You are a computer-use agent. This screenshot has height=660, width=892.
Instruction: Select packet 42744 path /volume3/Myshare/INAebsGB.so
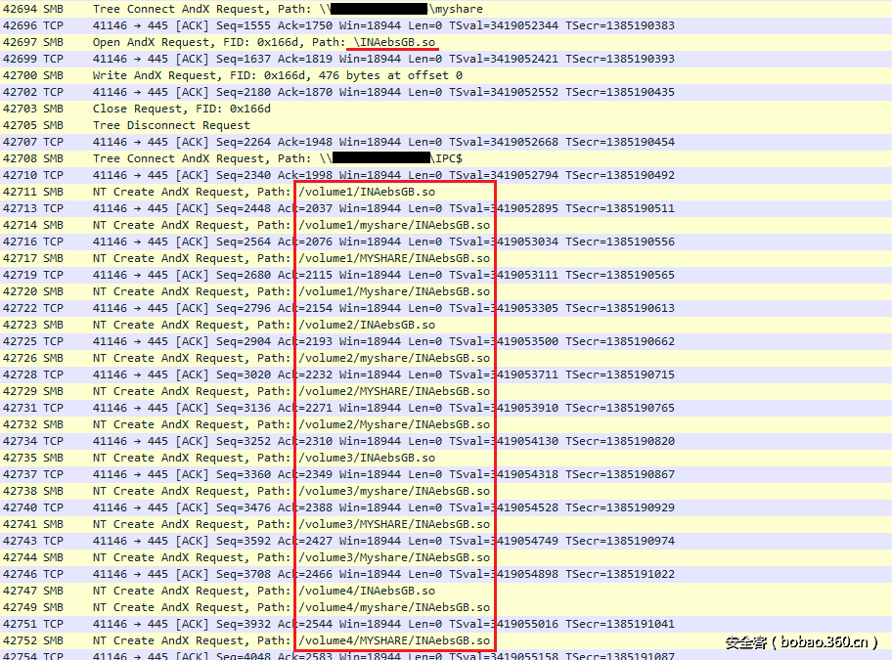tap(446, 557)
